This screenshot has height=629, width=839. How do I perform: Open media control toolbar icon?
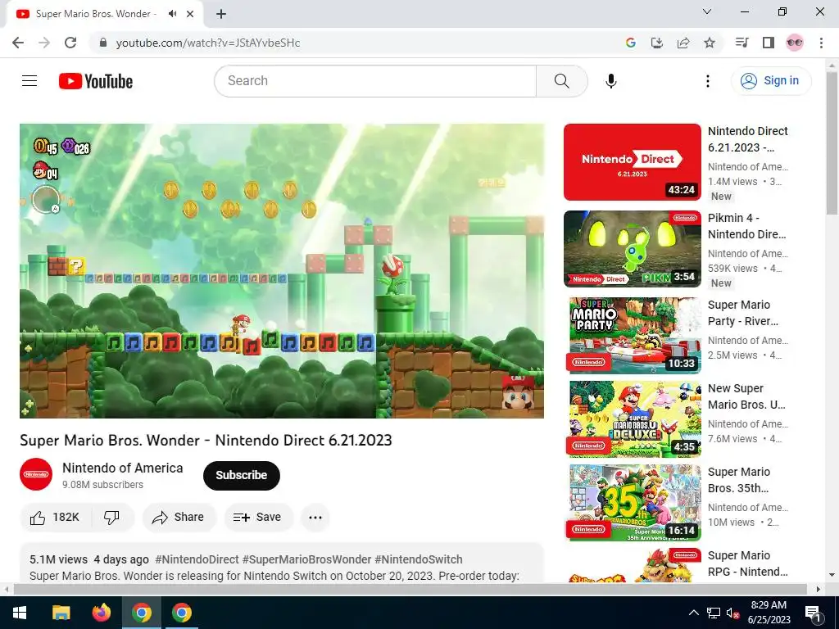pos(741,43)
